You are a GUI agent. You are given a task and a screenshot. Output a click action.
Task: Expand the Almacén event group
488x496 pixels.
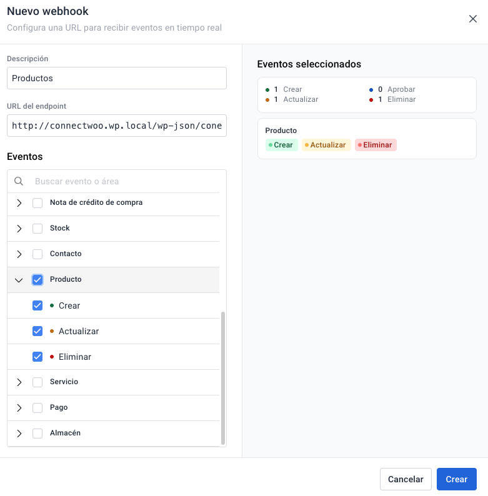19,434
